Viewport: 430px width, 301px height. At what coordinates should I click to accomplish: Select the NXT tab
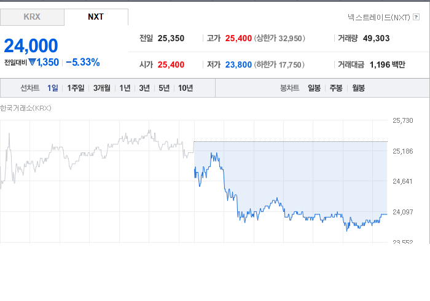pyautogui.click(x=96, y=17)
